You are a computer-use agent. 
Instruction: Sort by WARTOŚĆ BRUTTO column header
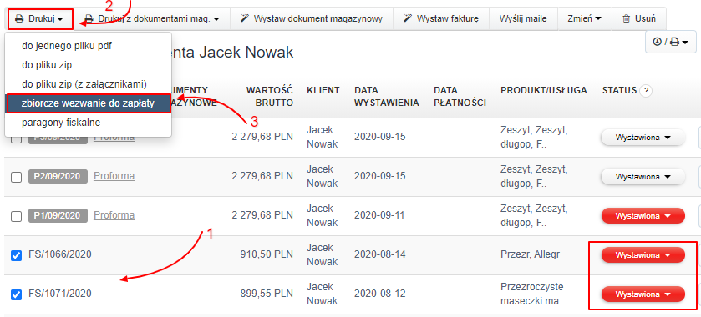click(x=270, y=97)
